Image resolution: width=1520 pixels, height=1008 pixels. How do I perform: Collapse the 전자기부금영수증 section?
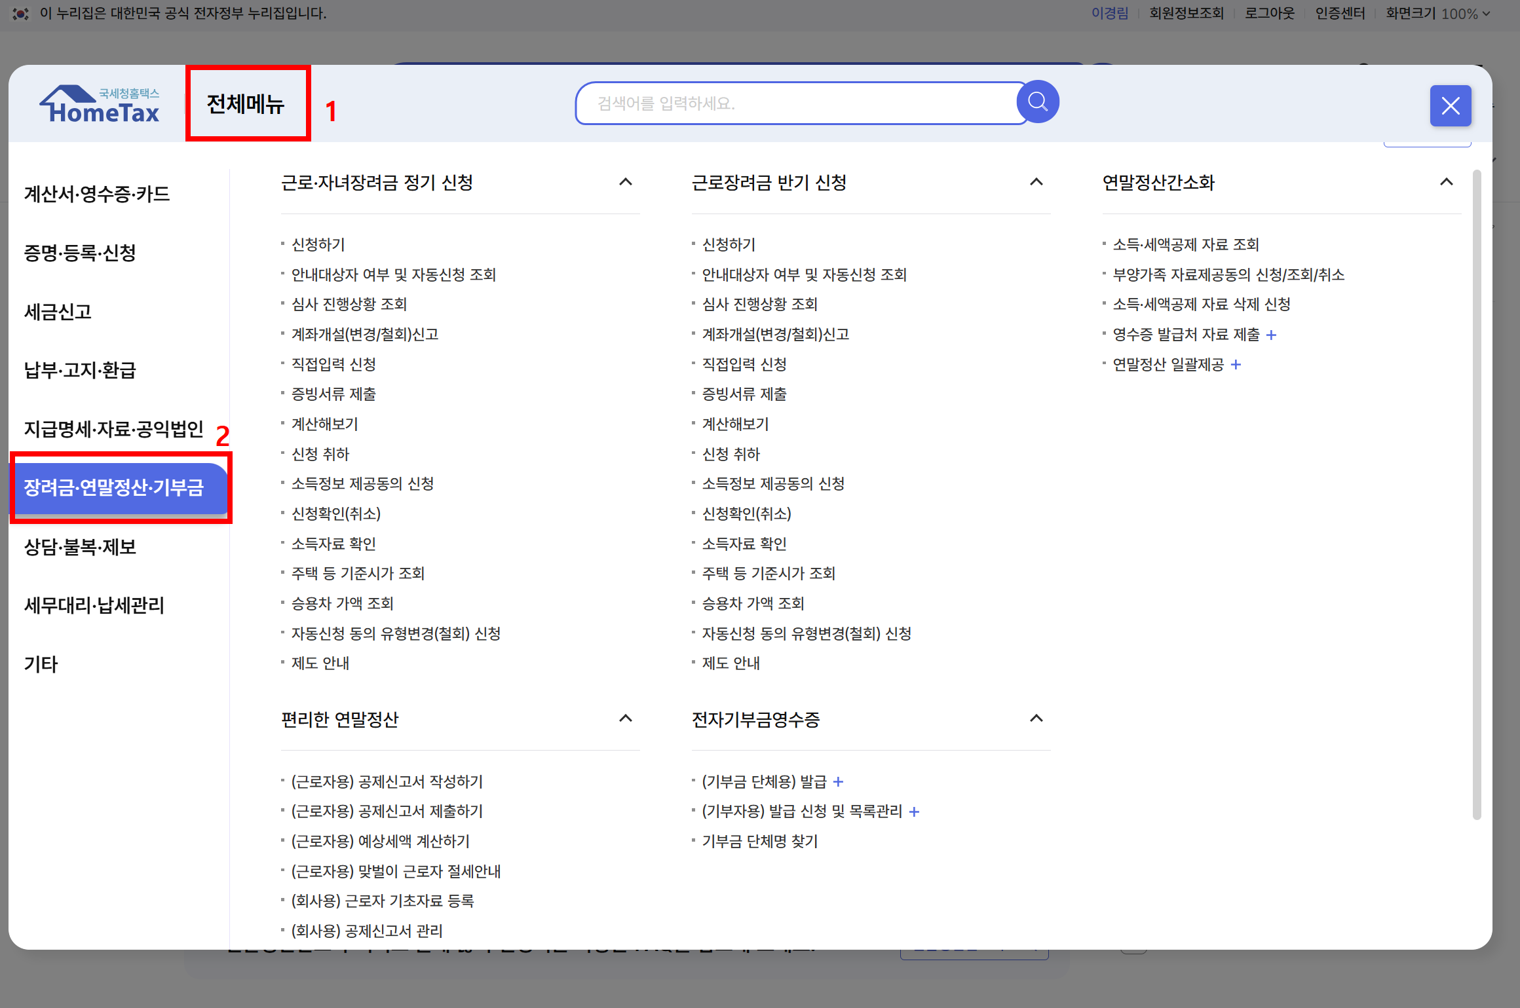point(1036,719)
